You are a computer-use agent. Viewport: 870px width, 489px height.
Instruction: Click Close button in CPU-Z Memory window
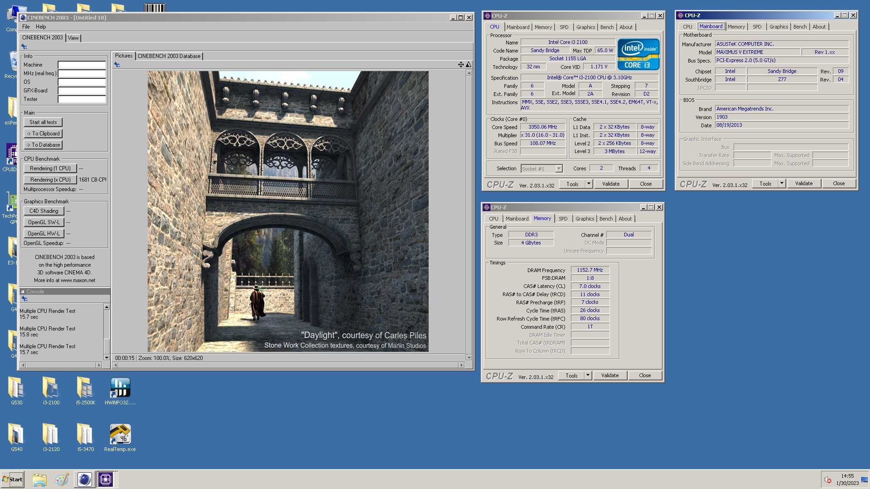point(645,375)
